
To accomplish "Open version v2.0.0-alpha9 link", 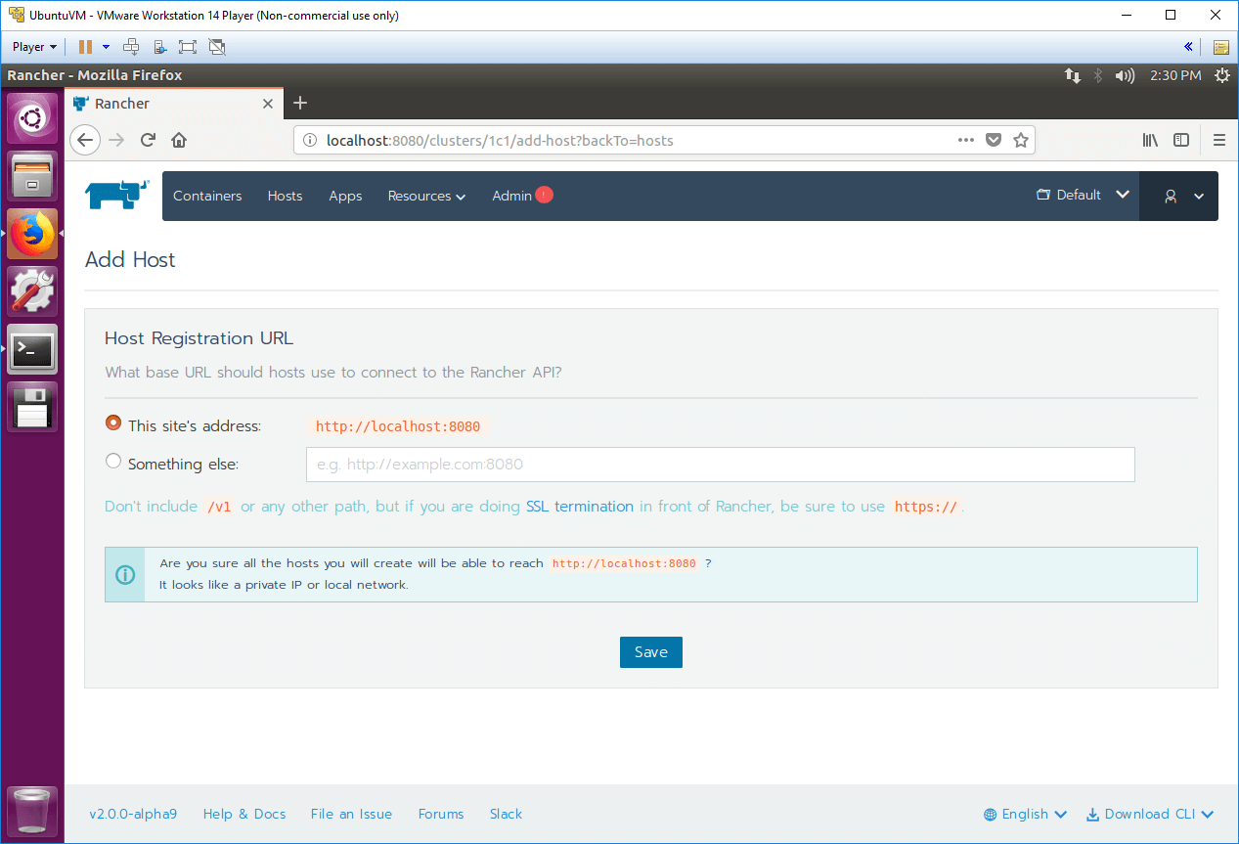I will pyautogui.click(x=133, y=814).
